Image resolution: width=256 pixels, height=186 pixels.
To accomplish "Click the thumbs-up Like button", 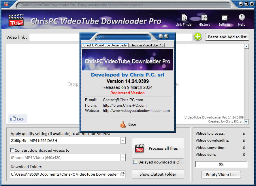I will (x=17, y=119).
